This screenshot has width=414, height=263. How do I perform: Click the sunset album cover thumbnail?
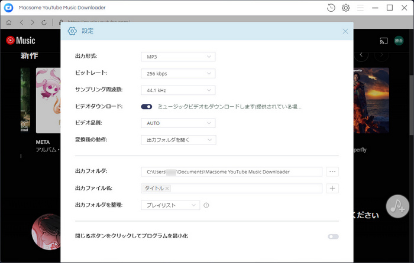[371, 100]
